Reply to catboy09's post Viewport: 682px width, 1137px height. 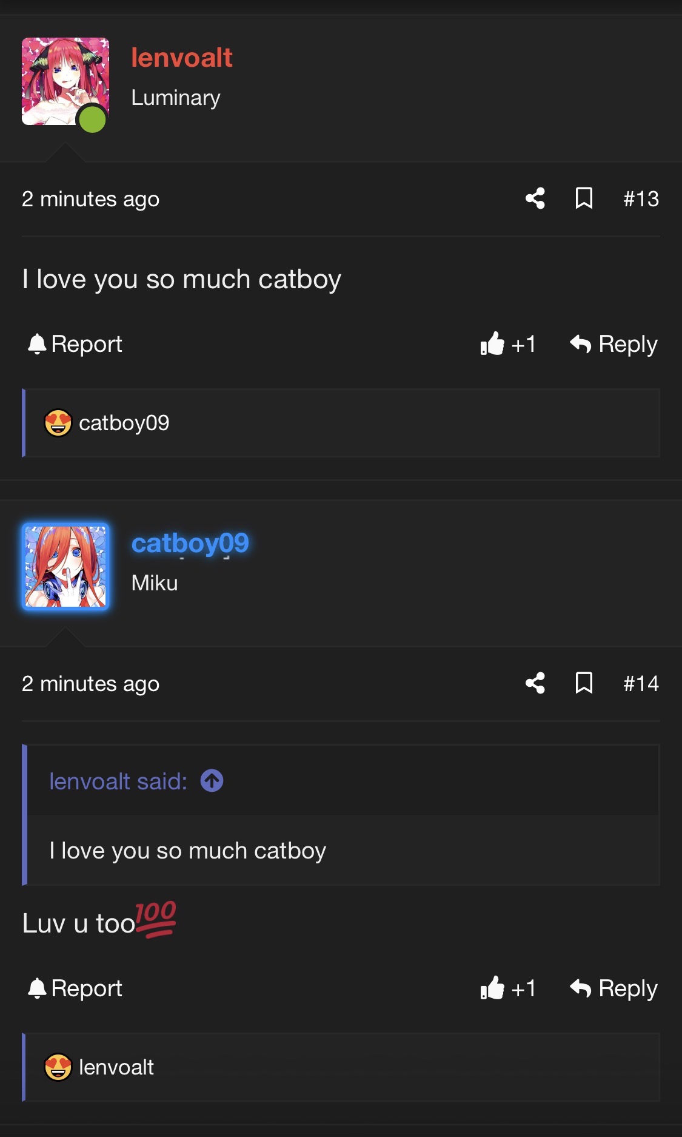613,988
